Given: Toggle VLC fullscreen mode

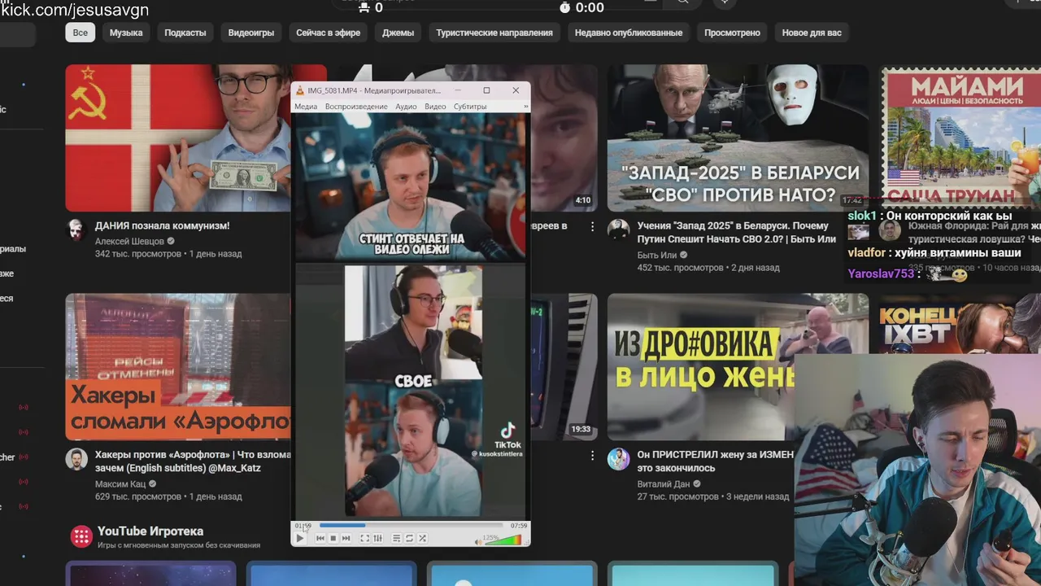Looking at the screenshot, I should point(364,538).
